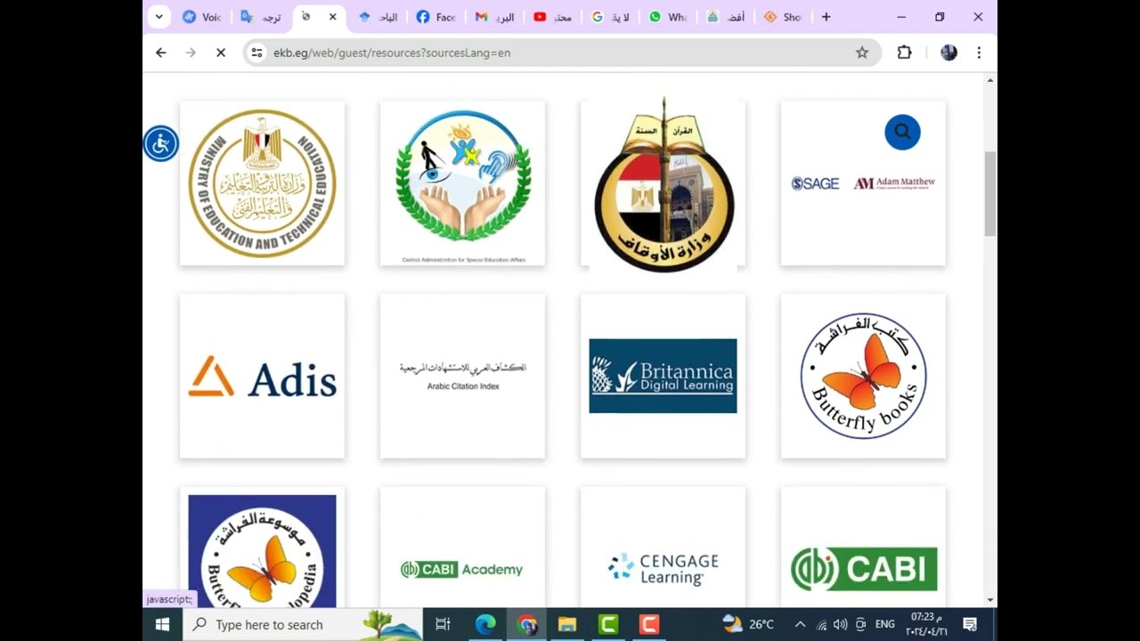Open the orange Camtasia recorder taskbar icon

point(649,625)
